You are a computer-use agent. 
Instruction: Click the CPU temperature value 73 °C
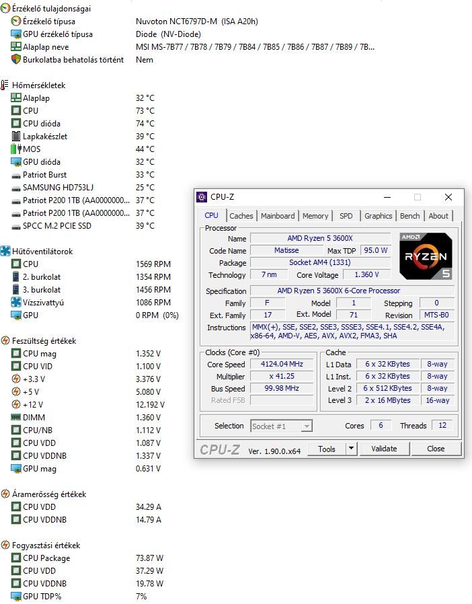[x=145, y=111]
